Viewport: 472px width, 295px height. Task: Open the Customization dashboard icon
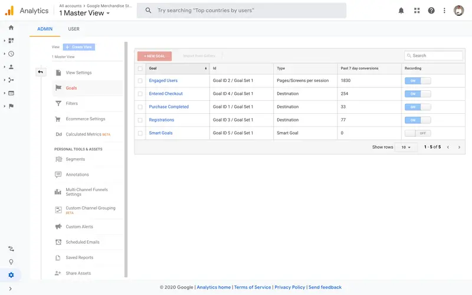tap(11, 41)
